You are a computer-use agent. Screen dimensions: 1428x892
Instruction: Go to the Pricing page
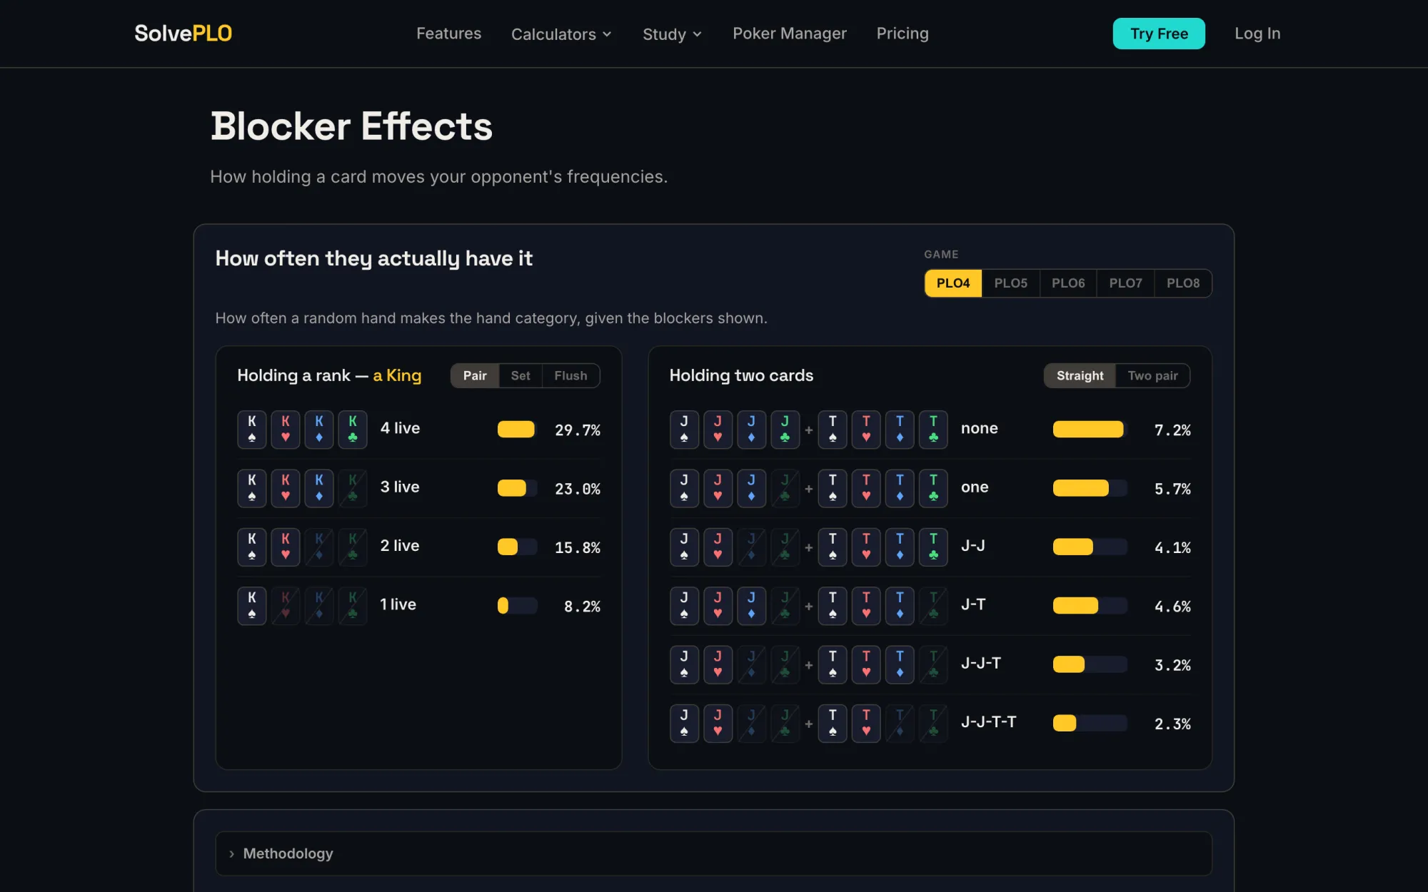click(902, 34)
